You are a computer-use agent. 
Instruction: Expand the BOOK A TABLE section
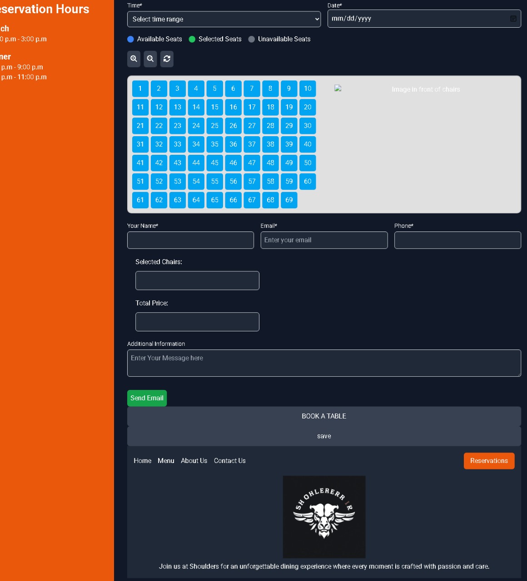click(324, 416)
